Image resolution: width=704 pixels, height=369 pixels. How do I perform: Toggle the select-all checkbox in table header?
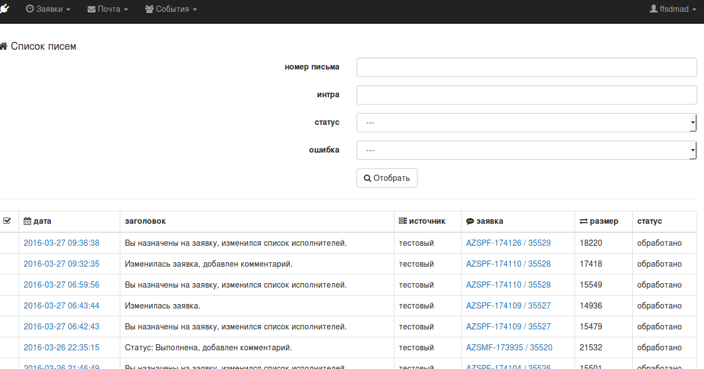coord(7,221)
